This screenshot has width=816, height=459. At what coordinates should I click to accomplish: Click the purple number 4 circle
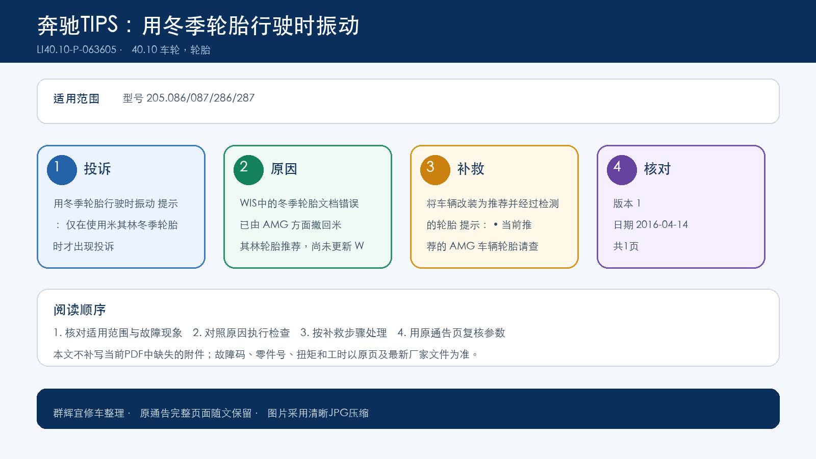tap(622, 170)
